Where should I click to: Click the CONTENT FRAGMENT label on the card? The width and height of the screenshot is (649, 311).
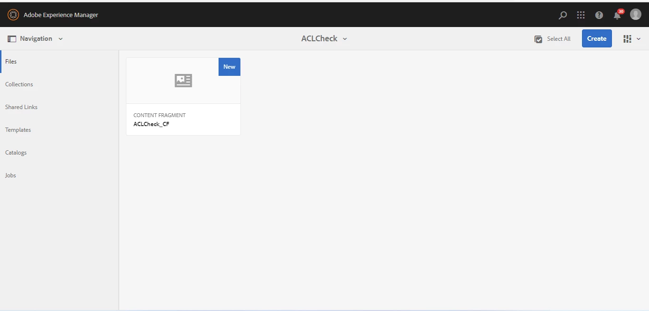(160, 115)
